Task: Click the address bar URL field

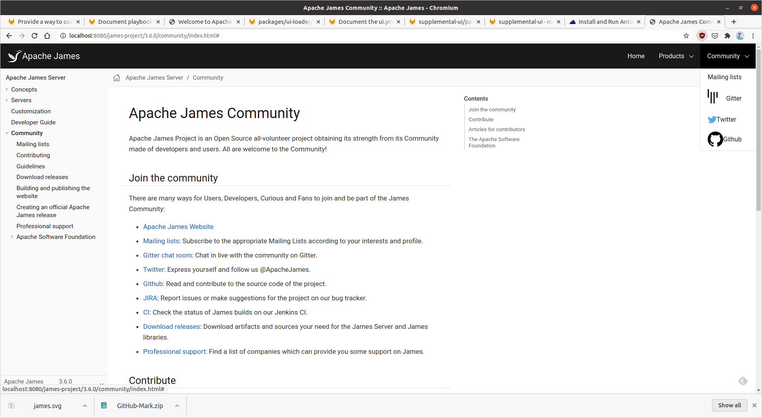Action: coord(373,36)
